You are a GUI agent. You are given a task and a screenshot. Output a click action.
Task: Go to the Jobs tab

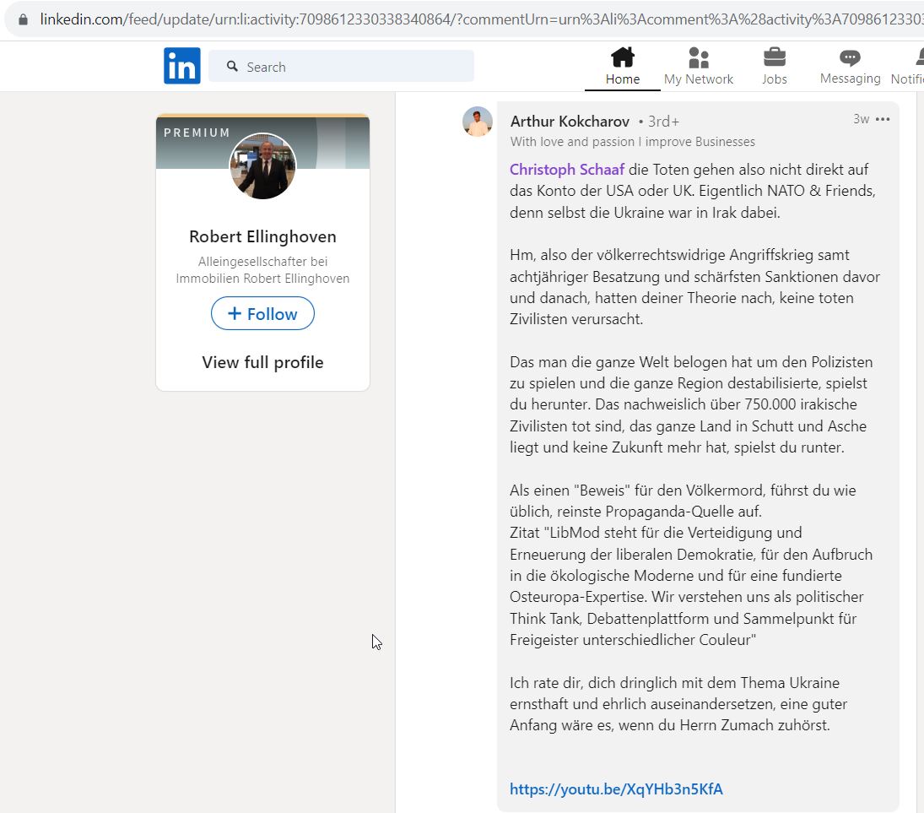(x=774, y=66)
